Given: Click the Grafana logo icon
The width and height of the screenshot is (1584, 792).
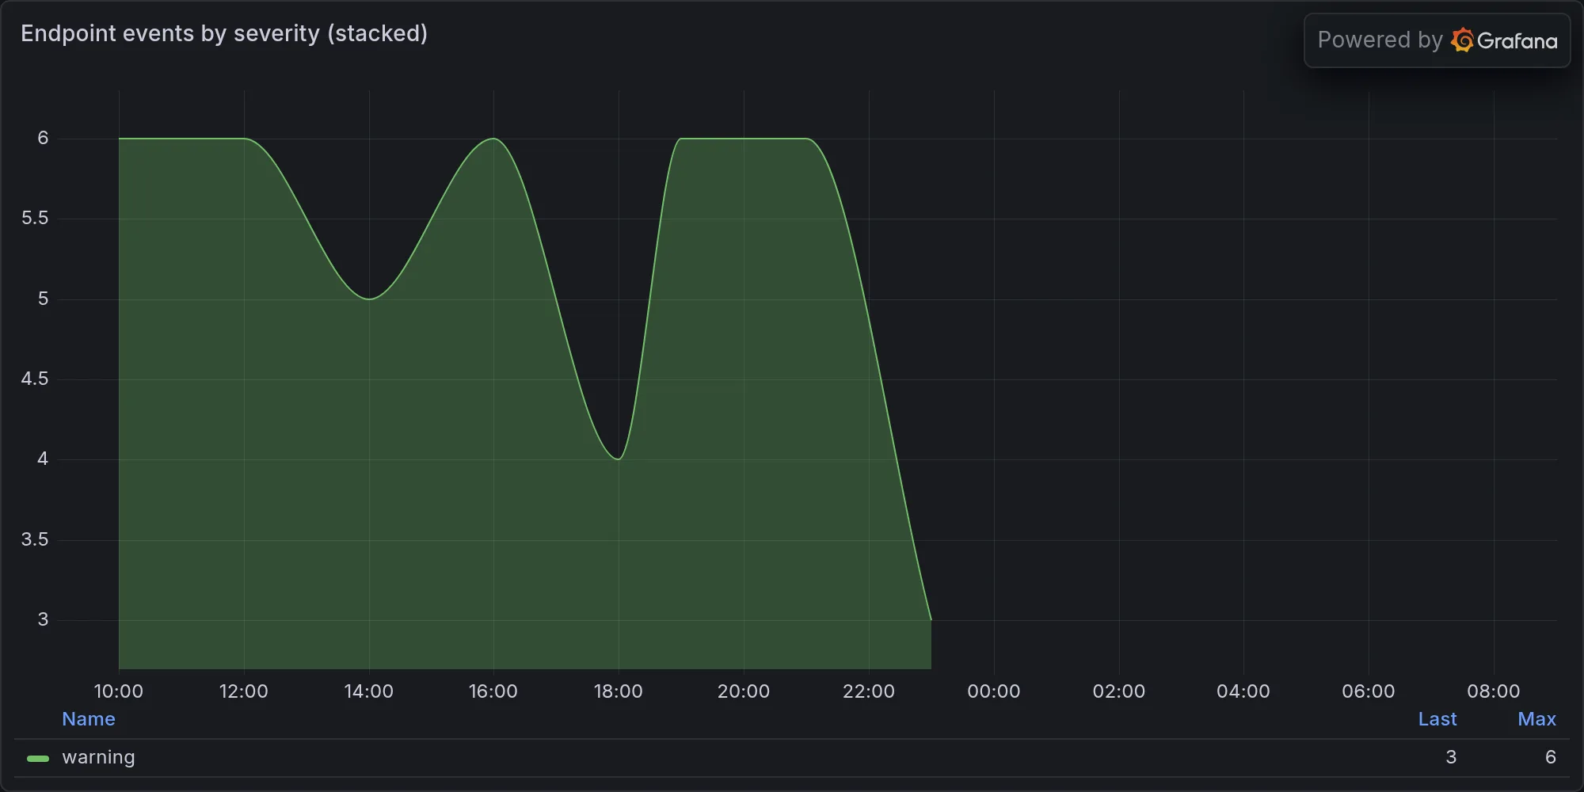Looking at the screenshot, I should pos(1463,40).
